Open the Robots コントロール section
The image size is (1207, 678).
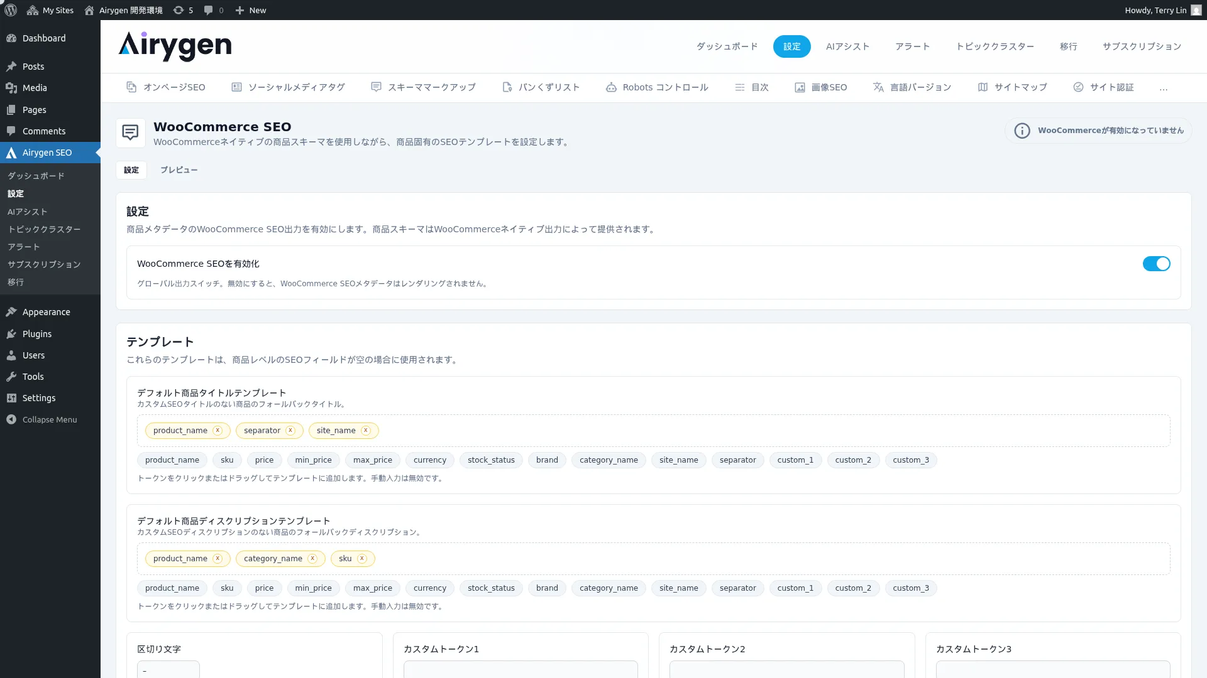point(657,87)
